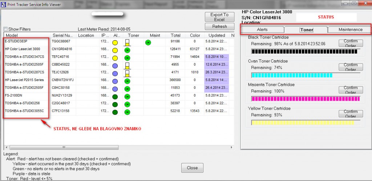The width and height of the screenshot is (372, 181).
Task: Click yellow toner level icon for e-STUDIO287CS
Action: tap(127, 73)
